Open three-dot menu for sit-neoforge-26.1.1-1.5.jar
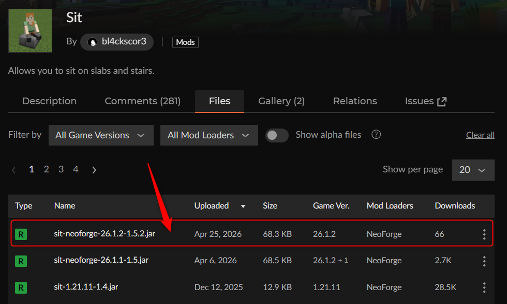507x304 pixels. coord(484,261)
